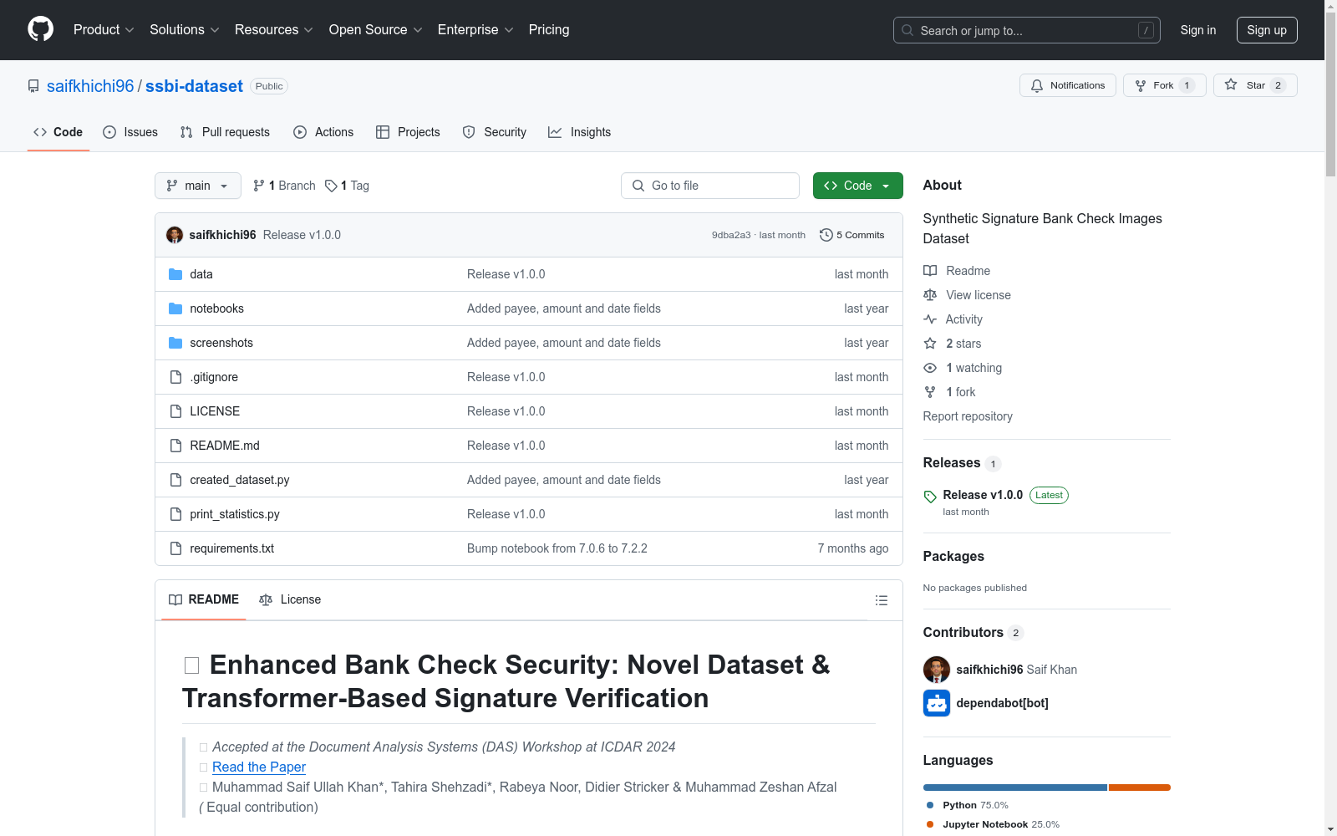The image size is (1337, 836).
Task: Switch to the Actions tab
Action: tap(323, 132)
